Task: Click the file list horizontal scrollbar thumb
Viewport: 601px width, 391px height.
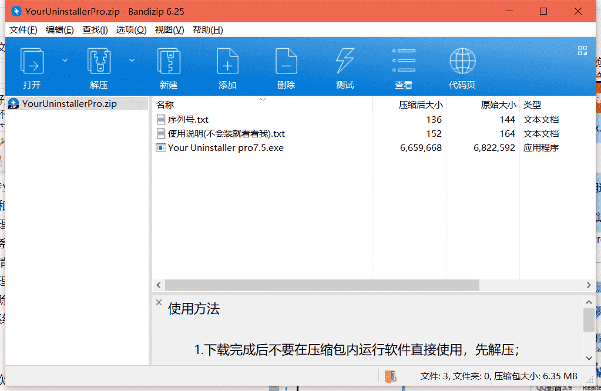Action: [322, 285]
